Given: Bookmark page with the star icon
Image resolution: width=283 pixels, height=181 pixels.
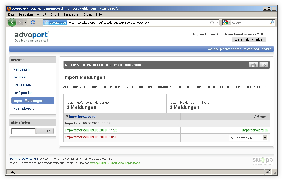Looking at the screenshot, I should pos(212,22).
